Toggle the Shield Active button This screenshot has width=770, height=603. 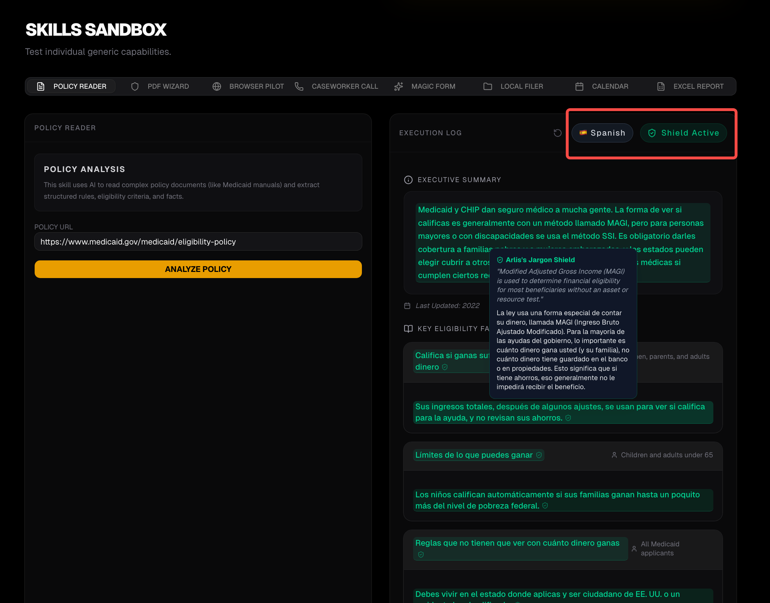coord(683,133)
